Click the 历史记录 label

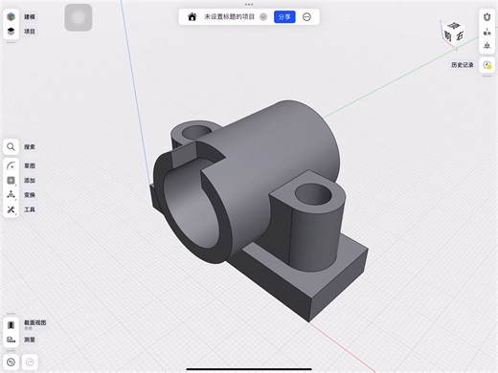click(x=463, y=65)
